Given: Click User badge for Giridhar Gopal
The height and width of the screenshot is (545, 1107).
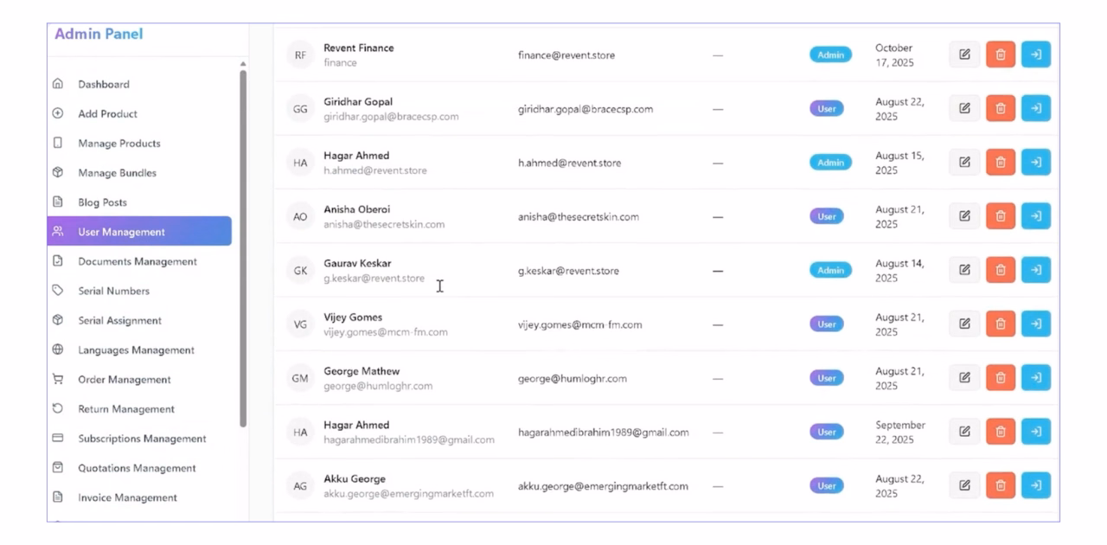Looking at the screenshot, I should [x=826, y=109].
